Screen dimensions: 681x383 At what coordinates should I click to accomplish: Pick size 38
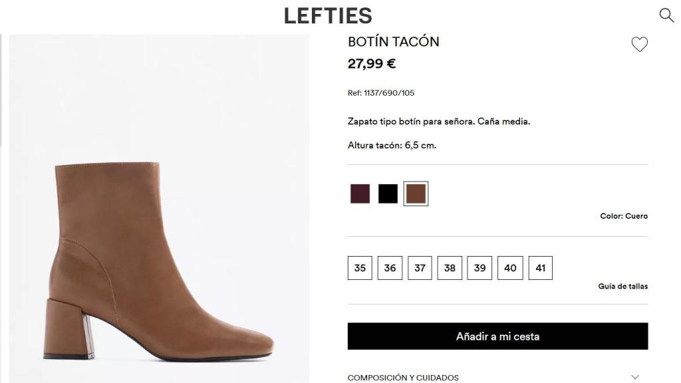point(450,268)
